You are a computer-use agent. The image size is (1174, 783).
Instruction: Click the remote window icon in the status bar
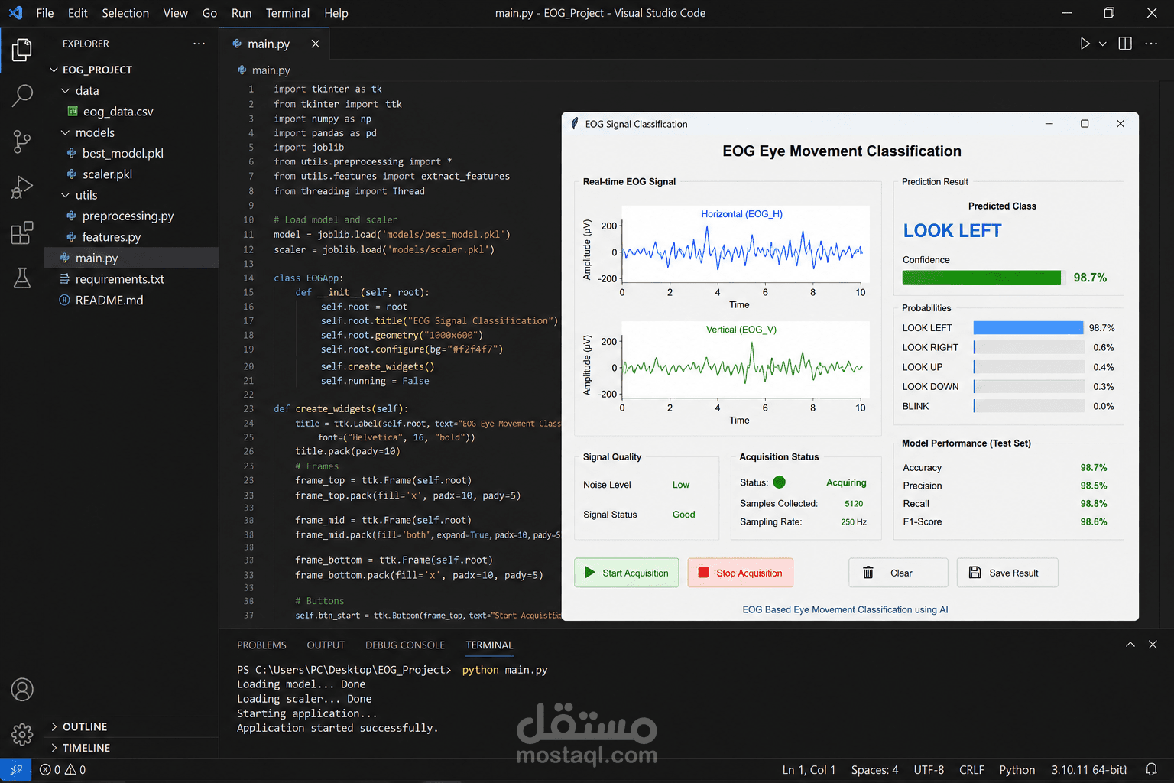[15, 770]
